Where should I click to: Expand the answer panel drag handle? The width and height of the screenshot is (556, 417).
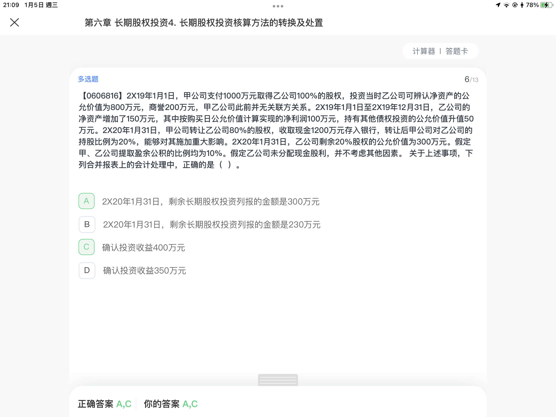278,380
